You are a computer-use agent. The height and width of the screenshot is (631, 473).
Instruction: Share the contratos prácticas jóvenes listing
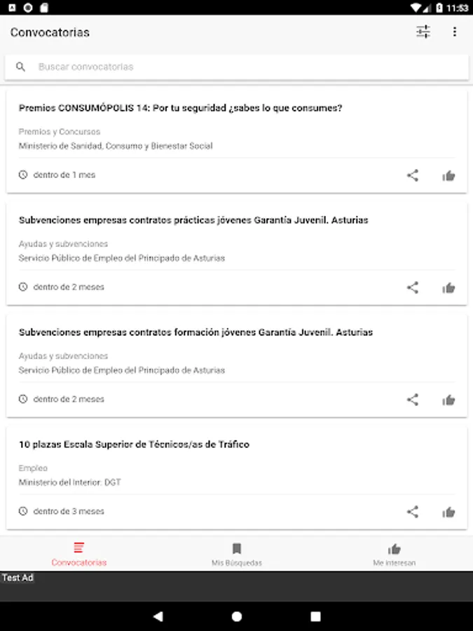point(413,287)
